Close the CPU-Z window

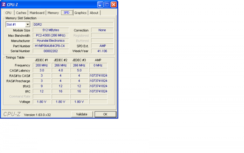point(114,5)
